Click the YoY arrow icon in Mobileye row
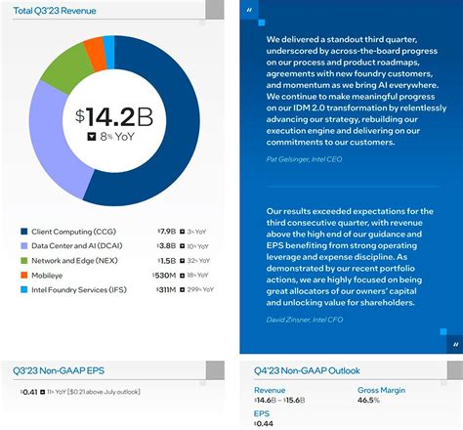Screen dimensions: 463x430 click(183, 276)
